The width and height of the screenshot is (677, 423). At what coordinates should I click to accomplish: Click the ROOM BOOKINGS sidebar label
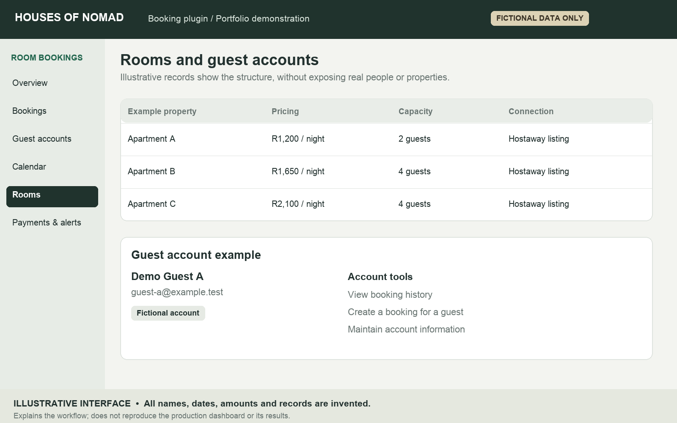click(47, 58)
